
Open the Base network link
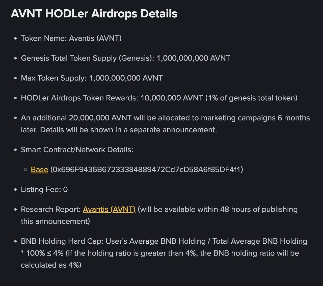pyautogui.click(x=39, y=169)
